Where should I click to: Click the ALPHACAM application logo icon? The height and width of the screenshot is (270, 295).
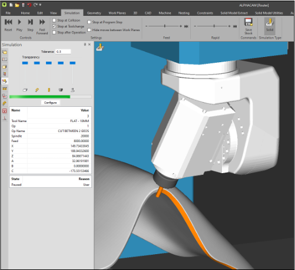pyautogui.click(x=4, y=5)
